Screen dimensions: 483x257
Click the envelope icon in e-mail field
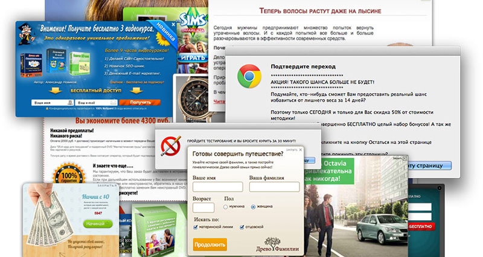114,102
